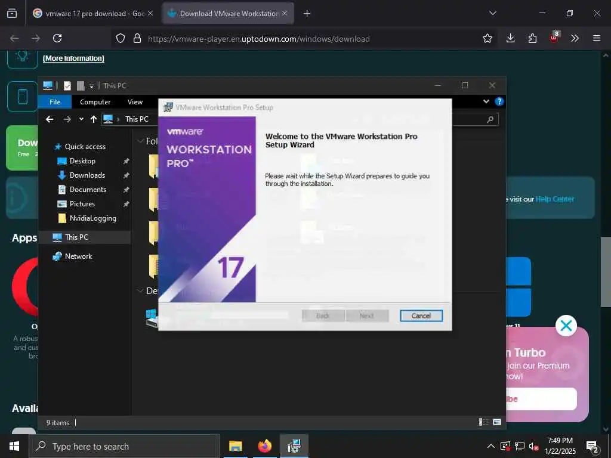
Task: Click the tracking protection shield icon
Action: [x=121, y=38]
